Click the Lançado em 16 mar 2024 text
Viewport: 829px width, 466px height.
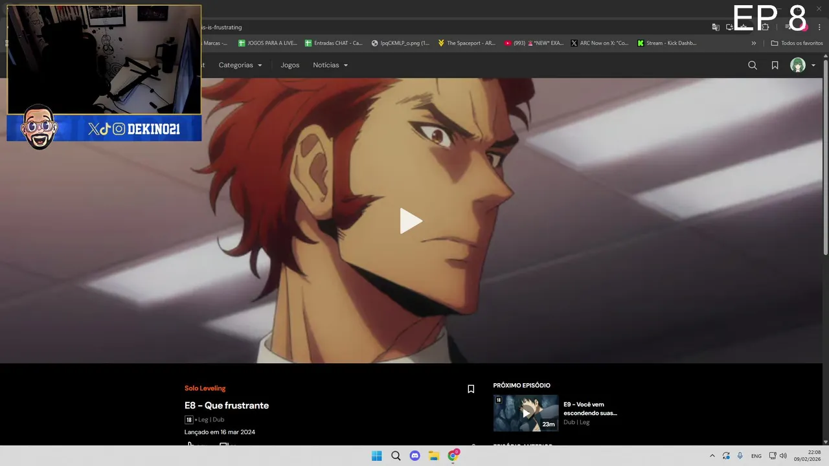click(220, 432)
